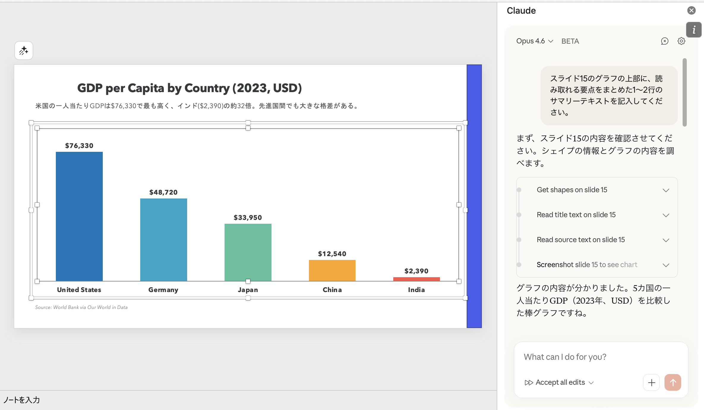
Task: Clear the conversation using the chat-x icon
Action: coord(664,41)
